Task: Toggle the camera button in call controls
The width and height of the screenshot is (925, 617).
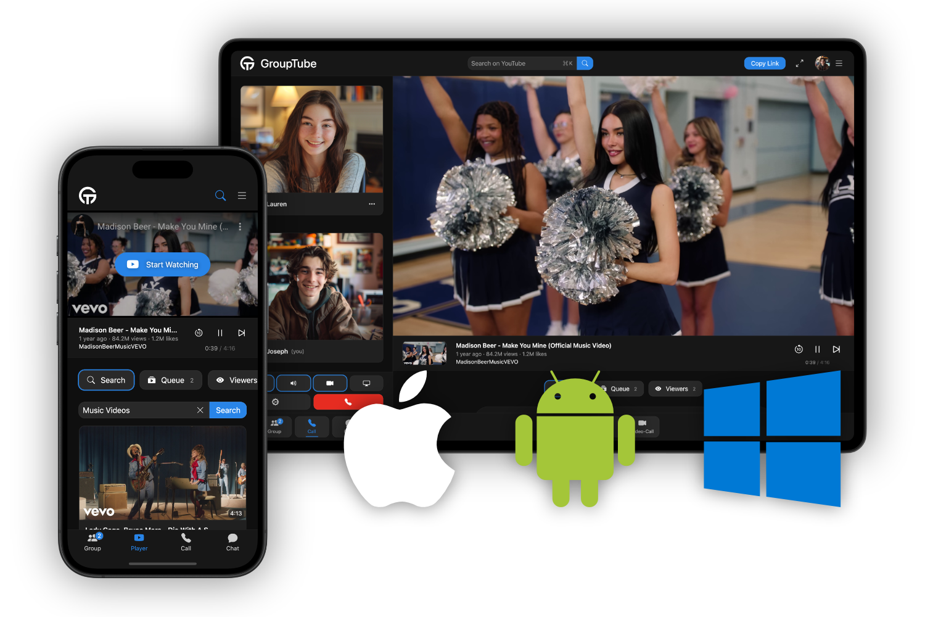Action: (x=330, y=383)
